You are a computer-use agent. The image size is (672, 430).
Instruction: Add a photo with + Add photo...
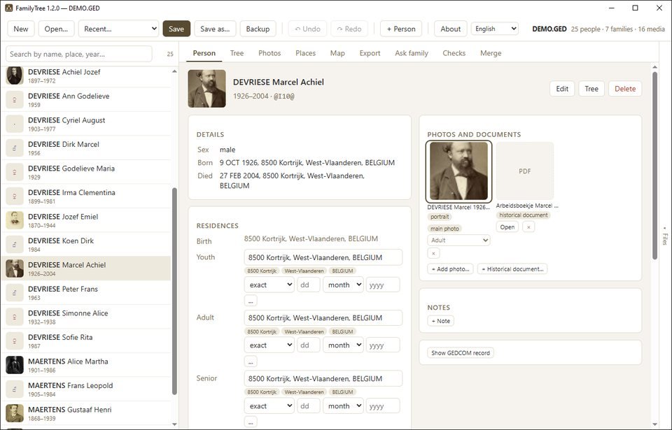click(450, 269)
